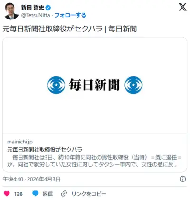
Task: Click フォローする to follow
Action: pyautogui.click(x=70, y=15)
